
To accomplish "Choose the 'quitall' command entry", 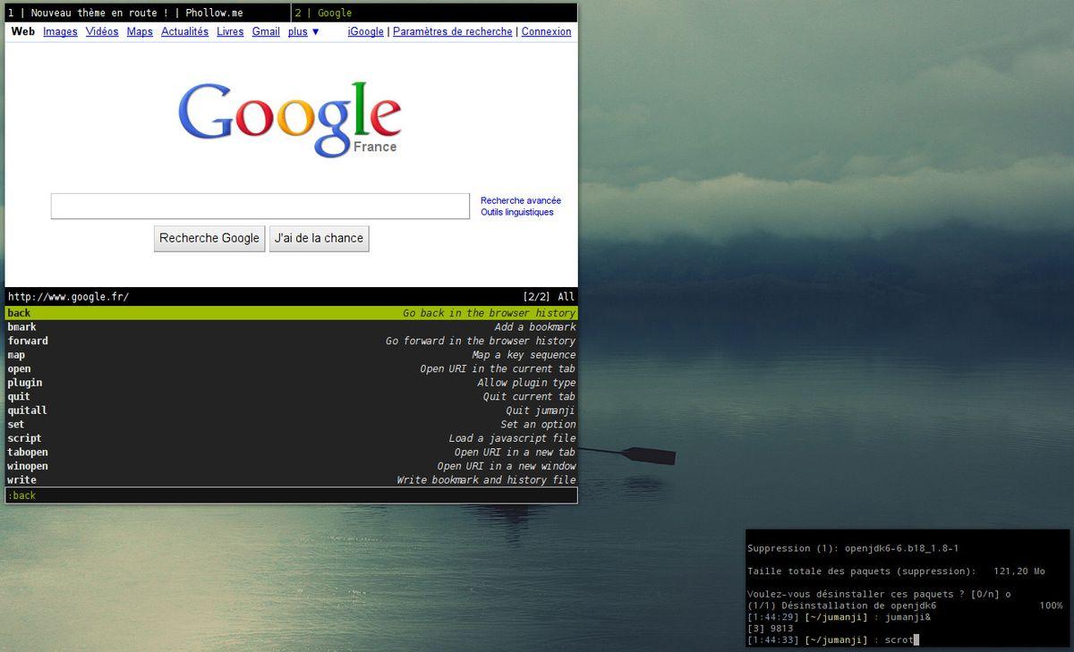I will point(292,411).
